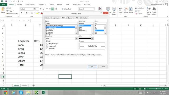Image resolution: width=169 pixels, height=95 pixels.
Task: Click the Font name input field showing Calibri
Action: [x=61, y=23]
